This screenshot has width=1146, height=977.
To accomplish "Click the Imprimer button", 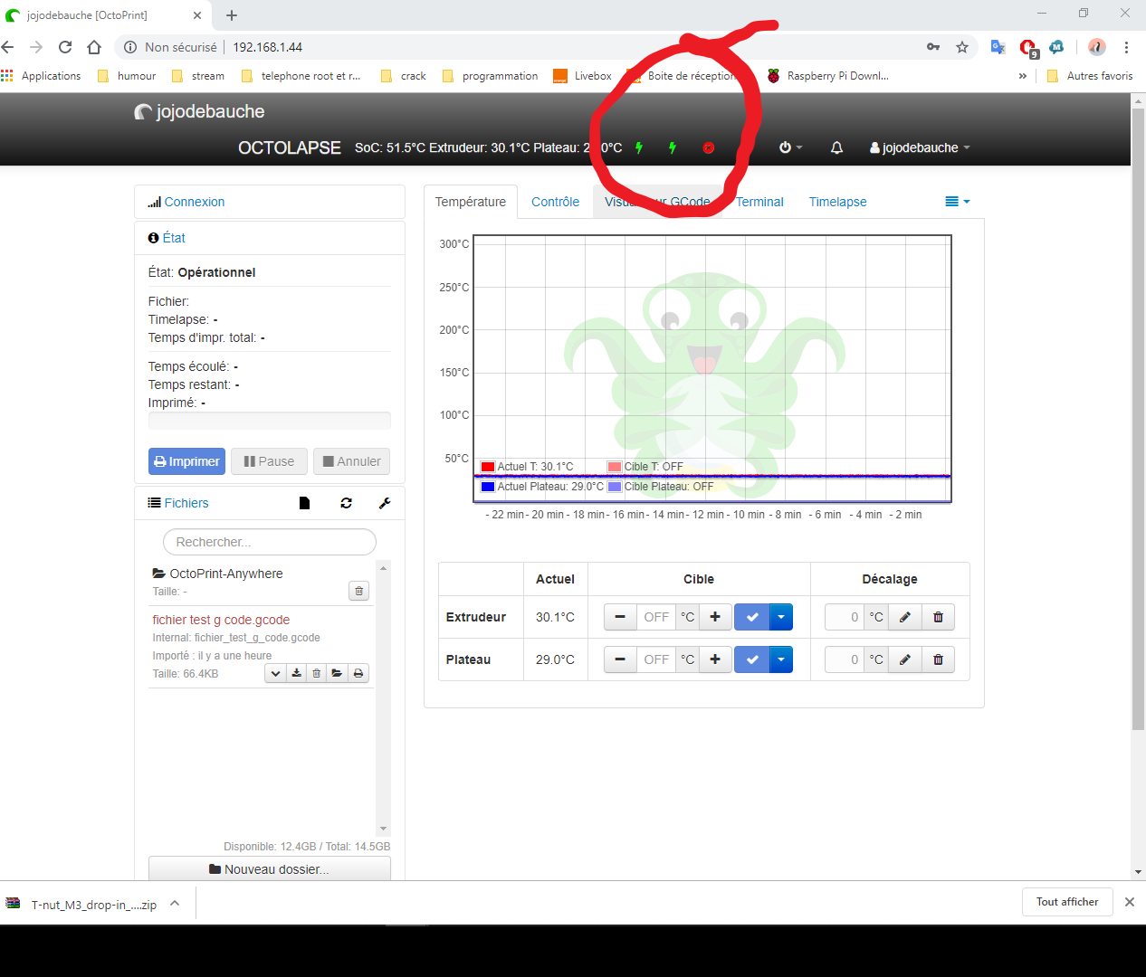I will point(186,461).
